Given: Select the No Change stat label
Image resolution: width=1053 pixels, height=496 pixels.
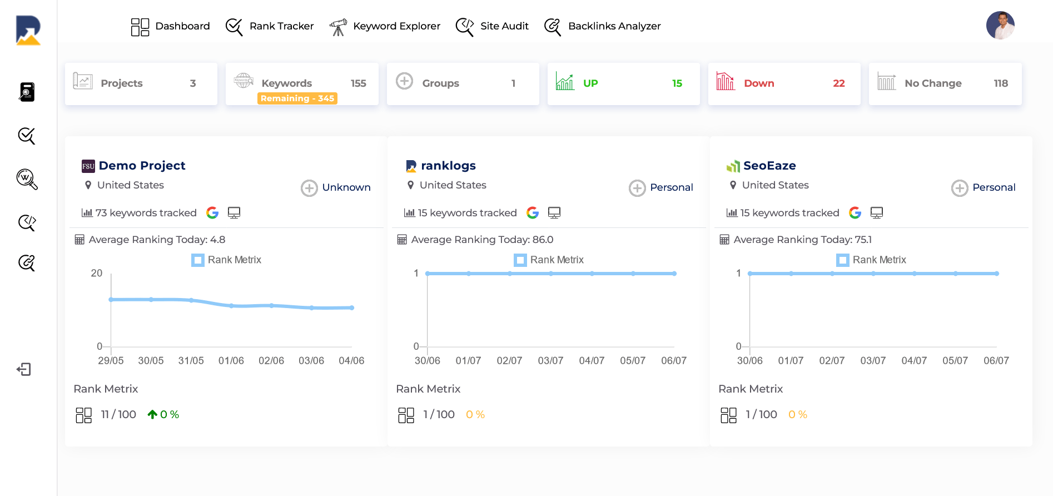Looking at the screenshot, I should pyautogui.click(x=933, y=83).
